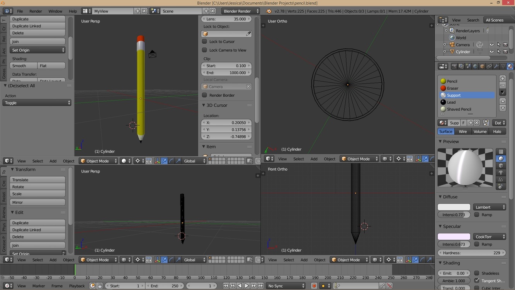Click the eyedropper in Lock to Object field

(248, 34)
